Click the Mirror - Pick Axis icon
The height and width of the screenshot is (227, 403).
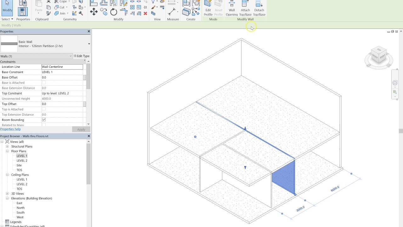point(114,3)
